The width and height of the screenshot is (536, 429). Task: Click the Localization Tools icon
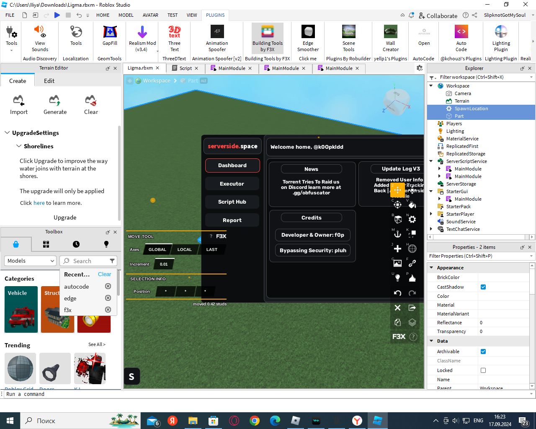pyautogui.click(x=76, y=36)
